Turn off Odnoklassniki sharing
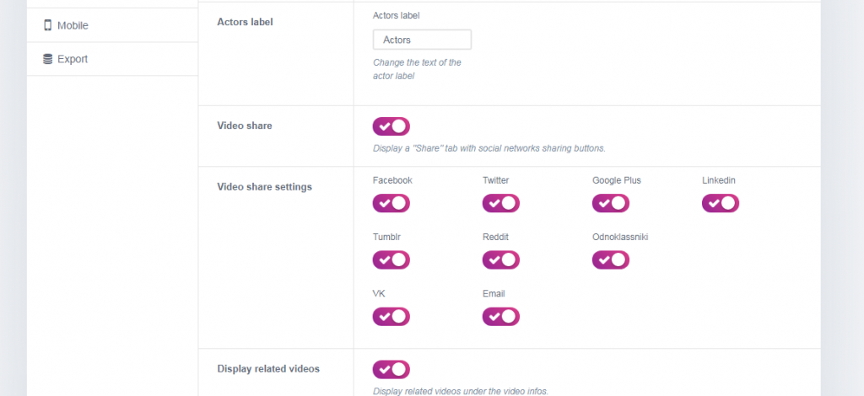Screen dimensions: 864x396 pyautogui.click(x=610, y=260)
